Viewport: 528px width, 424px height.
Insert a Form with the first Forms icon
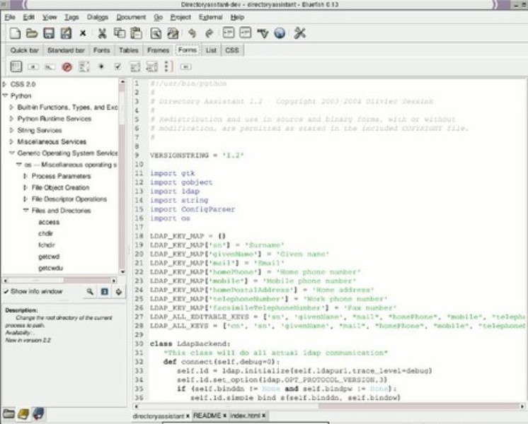click(16, 66)
